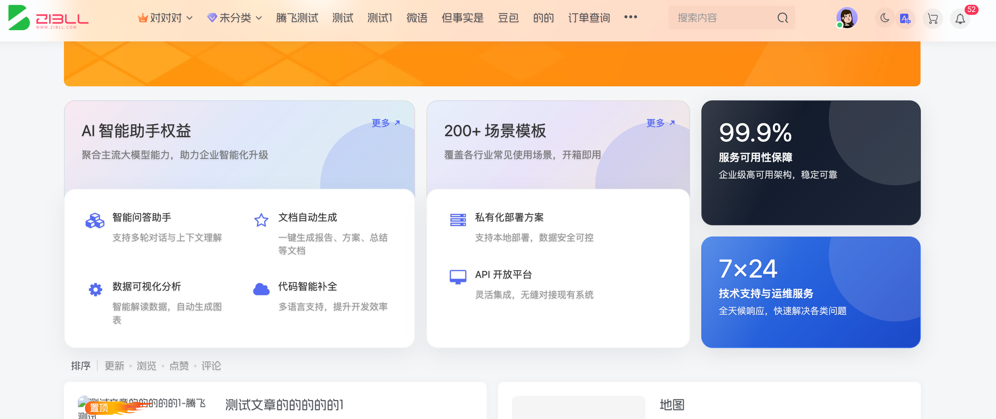Click 更多 in AI 智能助手权益 card
This screenshot has width=996, height=419.
pos(386,123)
